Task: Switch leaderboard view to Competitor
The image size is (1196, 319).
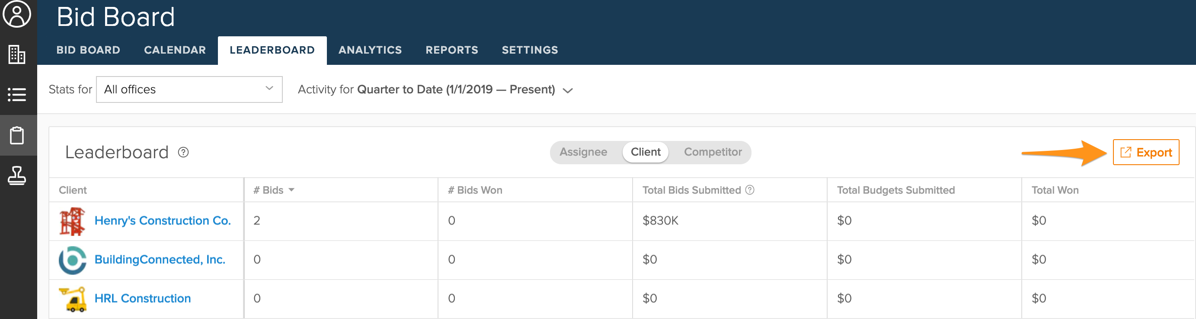Action: 713,152
